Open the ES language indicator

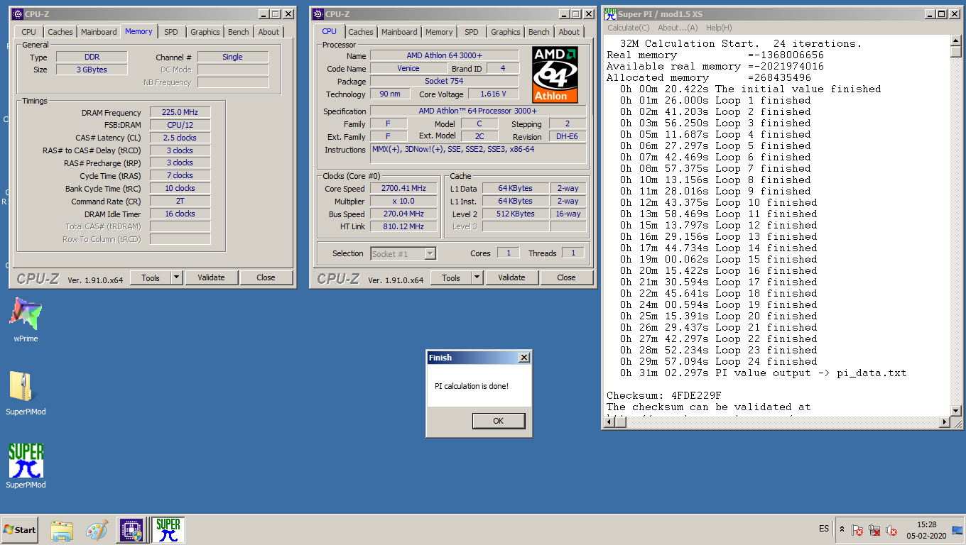point(824,529)
